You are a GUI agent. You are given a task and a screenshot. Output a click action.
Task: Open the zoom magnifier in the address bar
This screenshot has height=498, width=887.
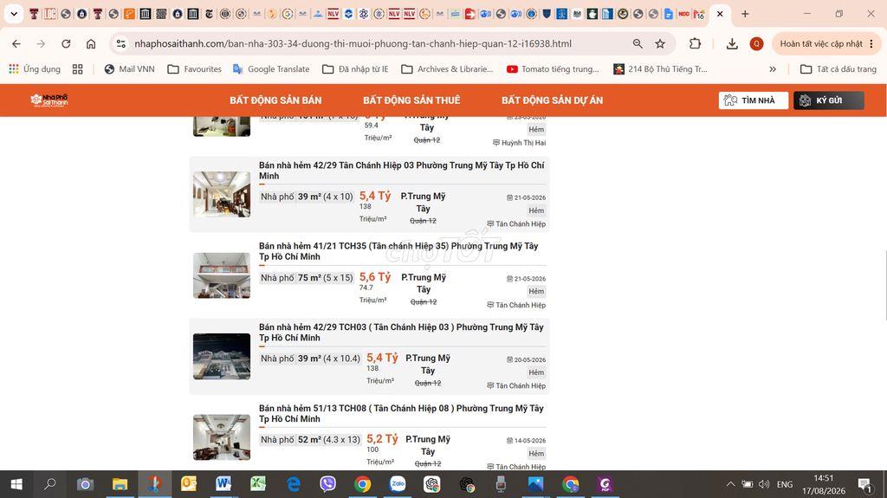click(638, 43)
